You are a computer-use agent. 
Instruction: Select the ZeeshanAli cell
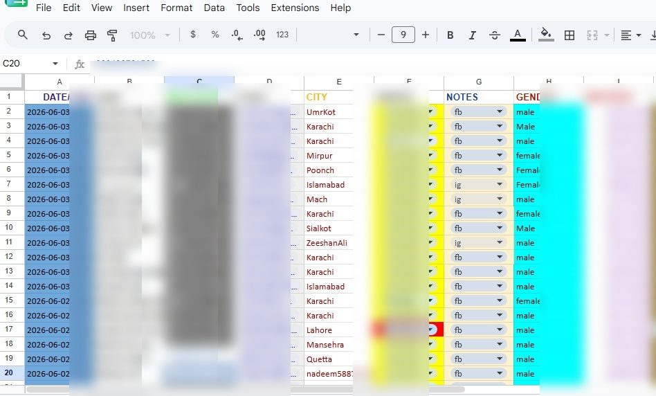click(329, 243)
